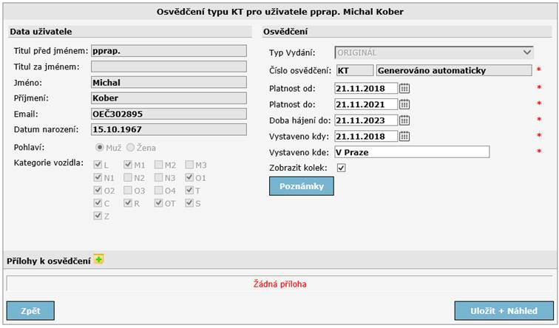Click Uložit + Náhled button
This screenshot has width=559, height=328.
[504, 311]
